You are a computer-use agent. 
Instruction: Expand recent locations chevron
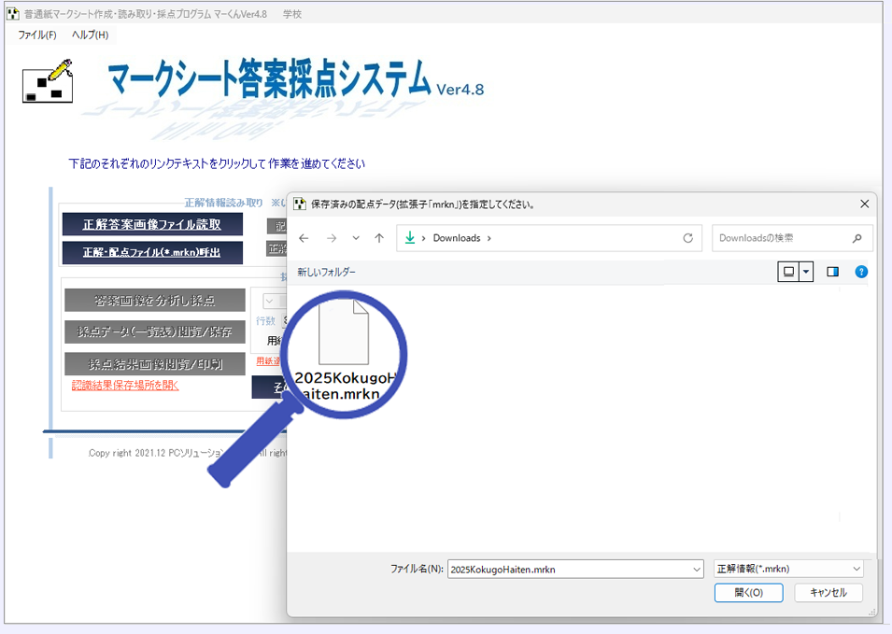click(356, 238)
